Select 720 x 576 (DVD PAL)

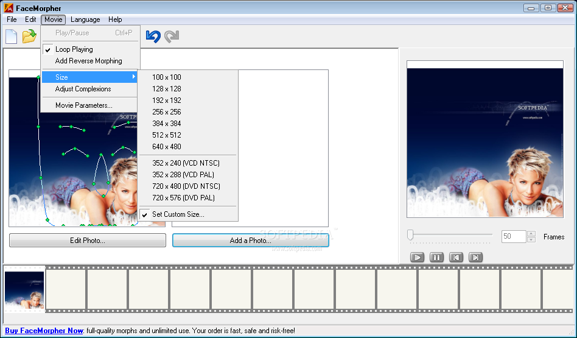tap(188, 198)
